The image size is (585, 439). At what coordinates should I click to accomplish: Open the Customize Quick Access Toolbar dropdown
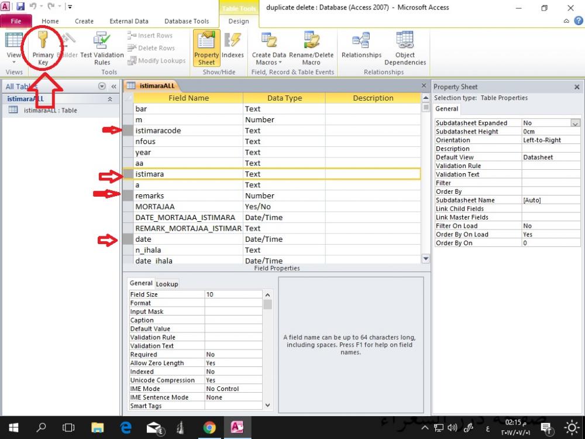(x=70, y=6)
